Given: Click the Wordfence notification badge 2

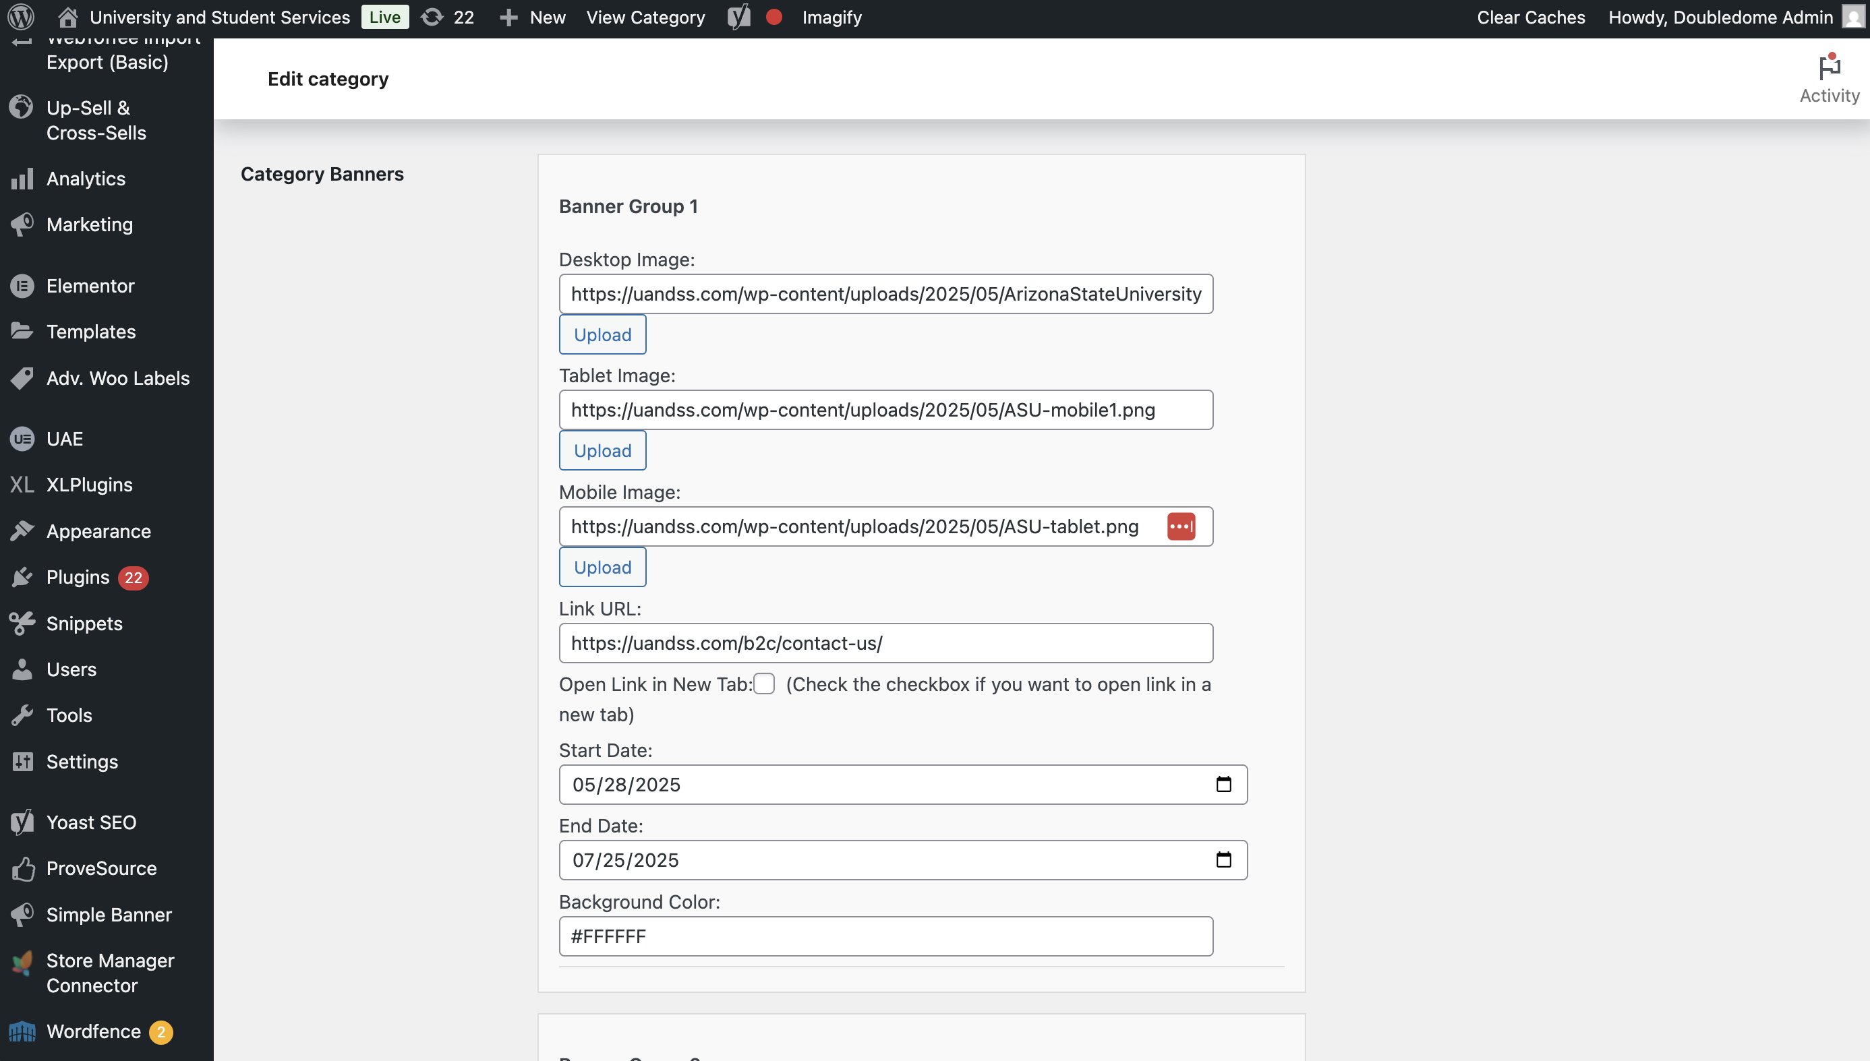Looking at the screenshot, I should [x=161, y=1032].
